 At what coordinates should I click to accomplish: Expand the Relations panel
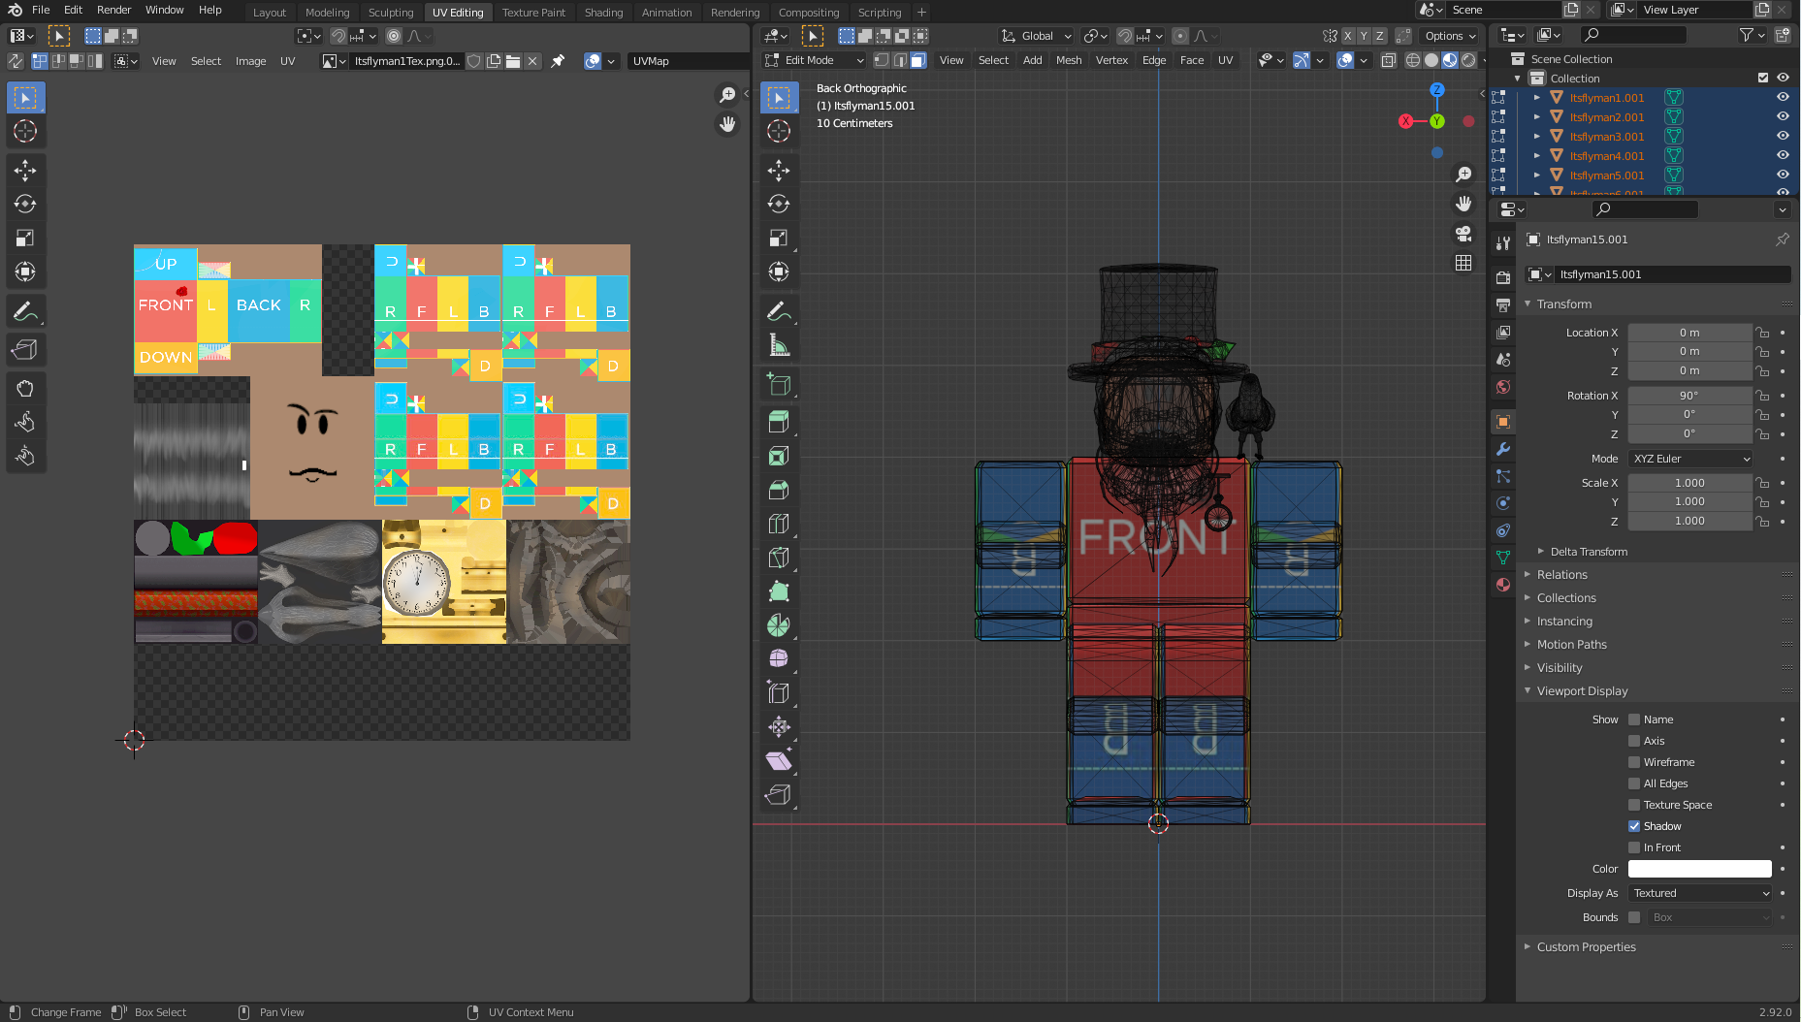[1561, 575]
